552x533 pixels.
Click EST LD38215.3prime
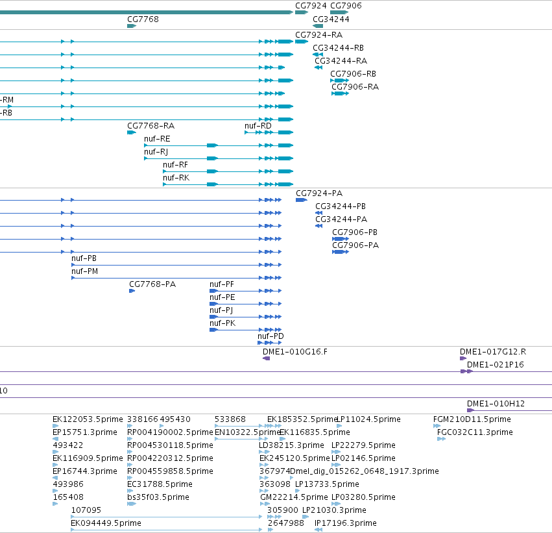pos(265,452)
